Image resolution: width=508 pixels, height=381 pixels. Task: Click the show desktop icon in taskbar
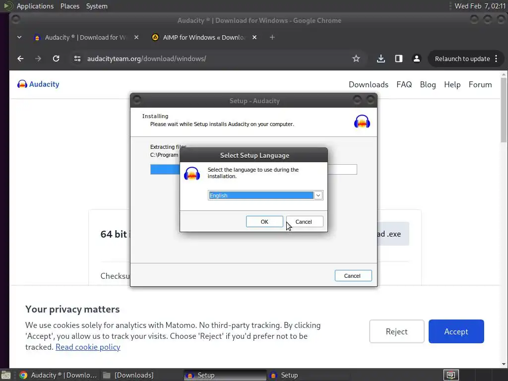6,375
